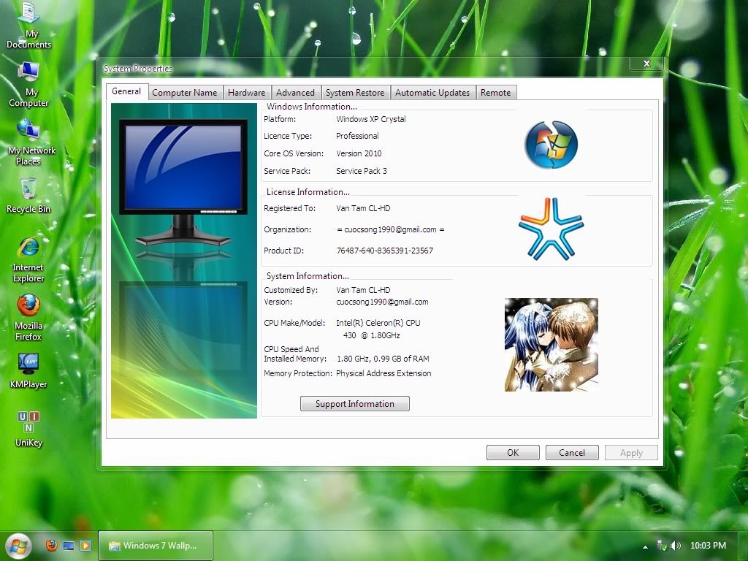Click the My Network Places icon

[x=28, y=131]
